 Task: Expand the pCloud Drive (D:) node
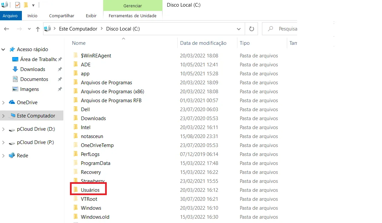pyautogui.click(x=3, y=129)
